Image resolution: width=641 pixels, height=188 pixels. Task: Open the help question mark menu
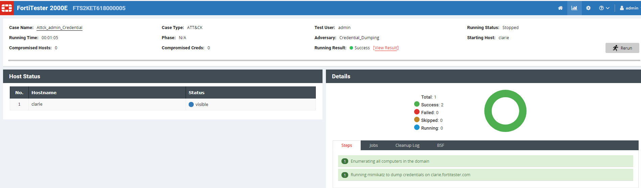click(x=604, y=8)
